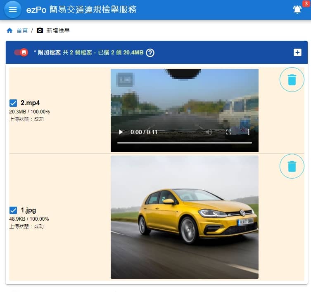The width and height of the screenshot is (311, 292).
Task: Open the video's three-dot more options
Action: [248, 132]
